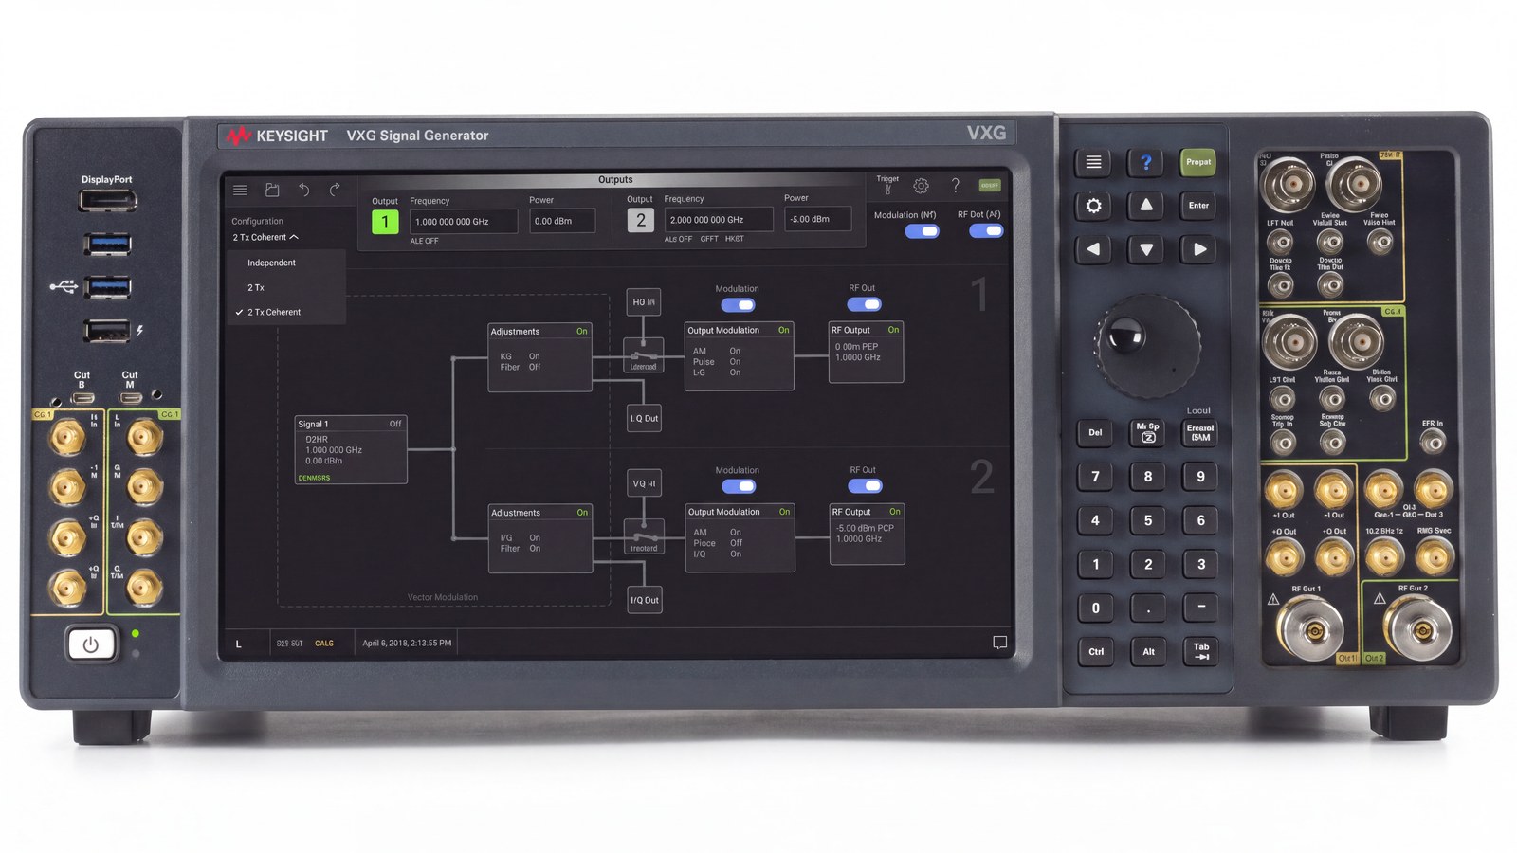Toggle the top-right Modulation switch
Viewport: 1517px width, 853px height.
[x=922, y=231]
